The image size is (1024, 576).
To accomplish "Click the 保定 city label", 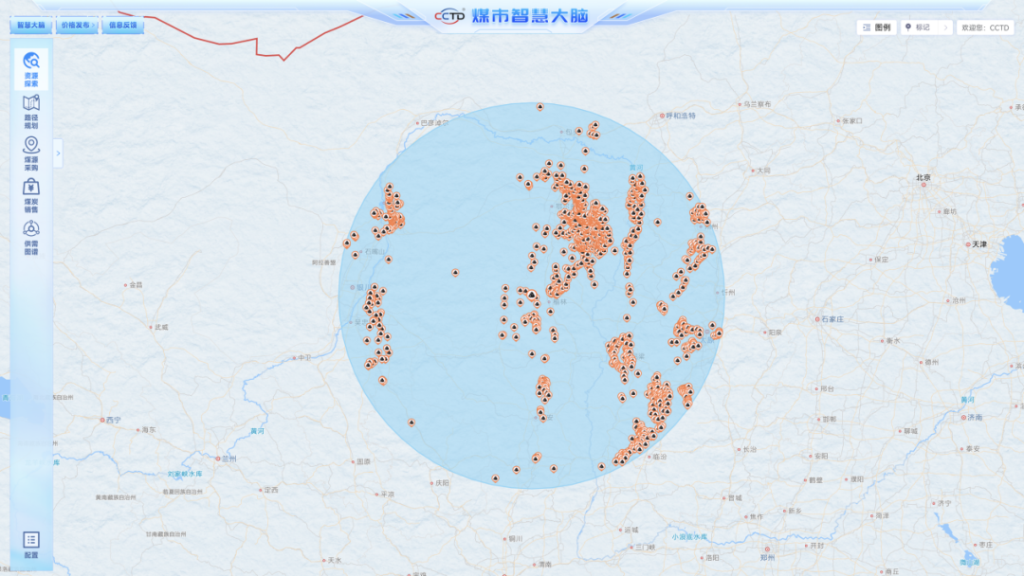I will tap(882, 259).
